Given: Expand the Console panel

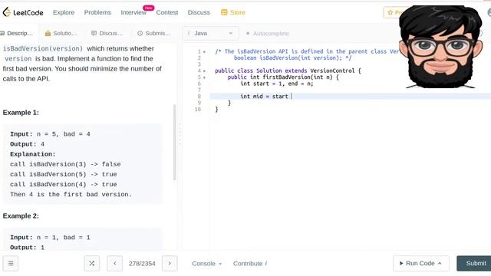Looking at the screenshot, I should [206, 264].
